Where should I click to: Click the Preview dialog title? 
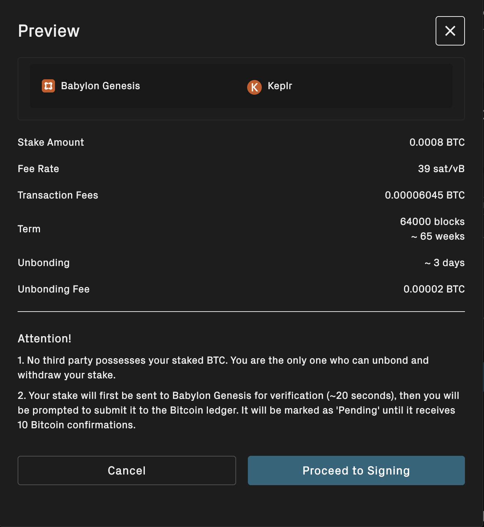point(49,30)
